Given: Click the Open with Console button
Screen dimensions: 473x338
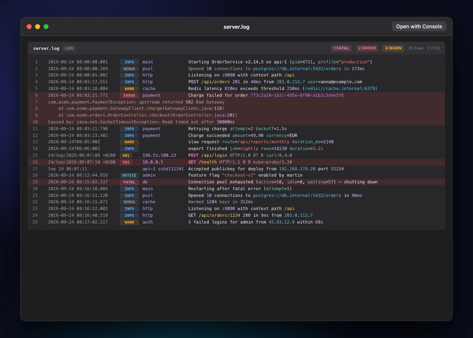Looking at the screenshot, I should tap(419, 27).
